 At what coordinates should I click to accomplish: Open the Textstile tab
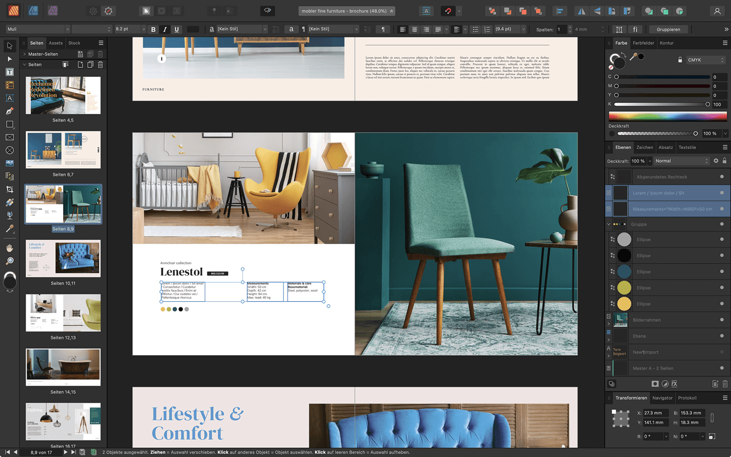point(687,147)
